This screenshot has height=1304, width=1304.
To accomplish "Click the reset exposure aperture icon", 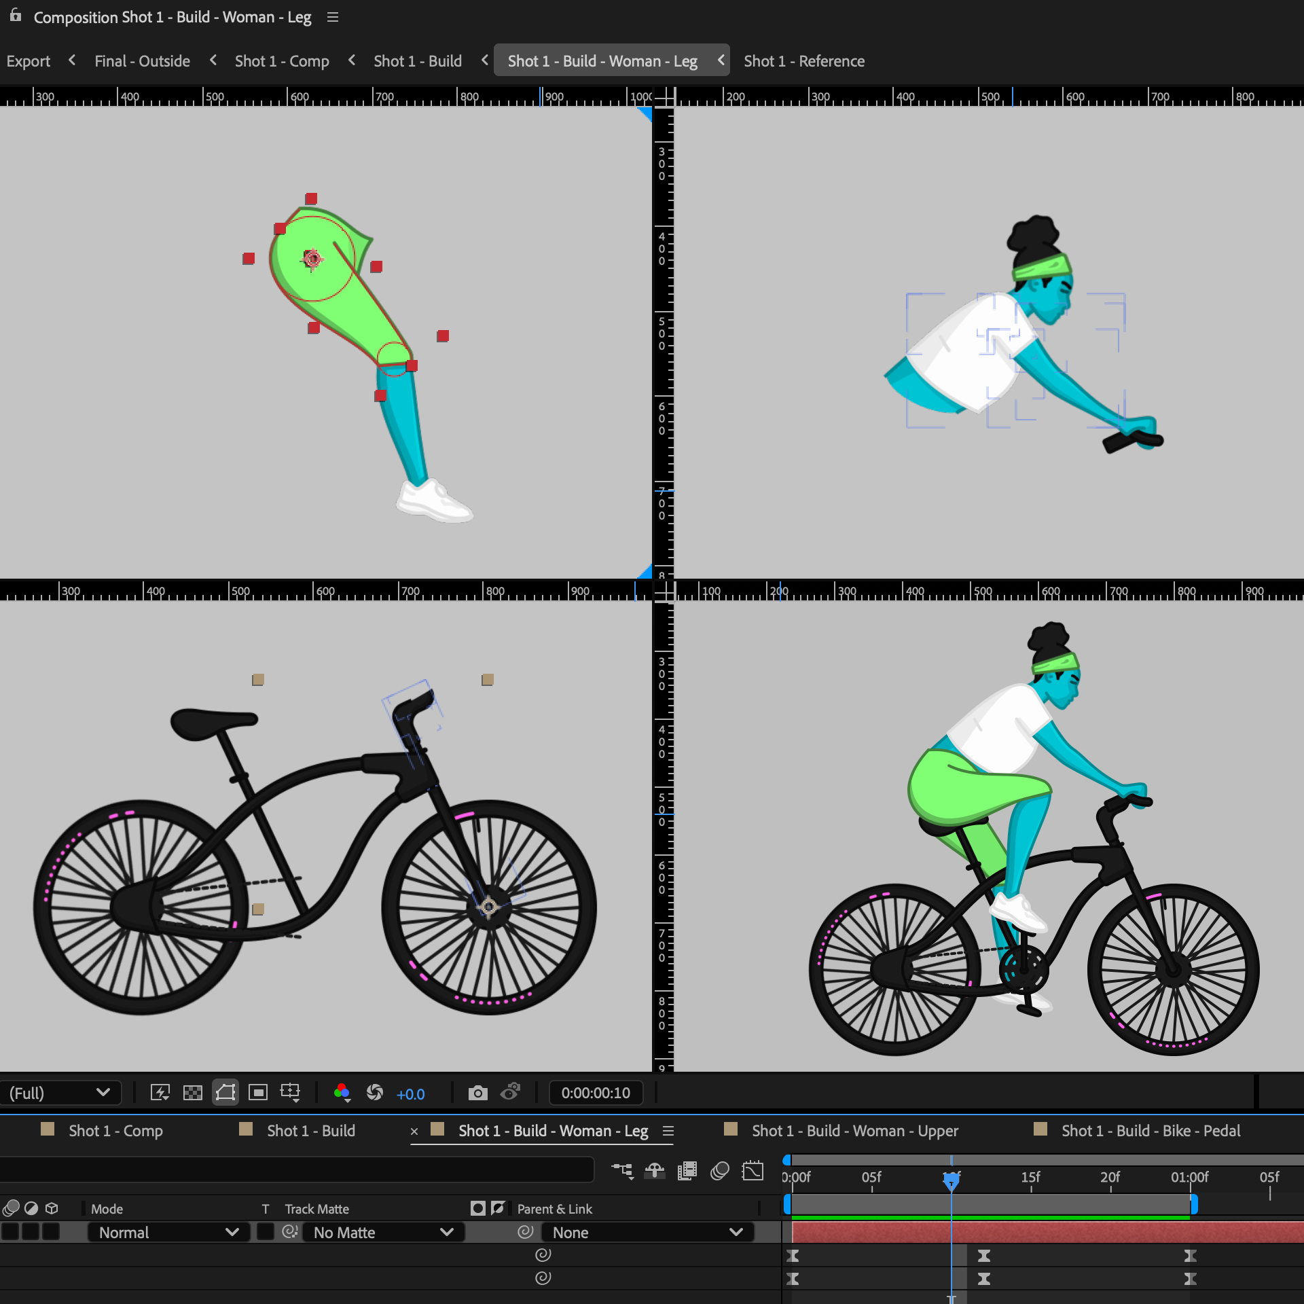I will pyautogui.click(x=375, y=1092).
